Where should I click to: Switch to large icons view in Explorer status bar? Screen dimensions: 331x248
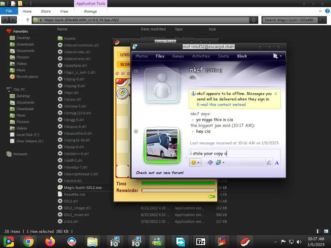(326, 231)
